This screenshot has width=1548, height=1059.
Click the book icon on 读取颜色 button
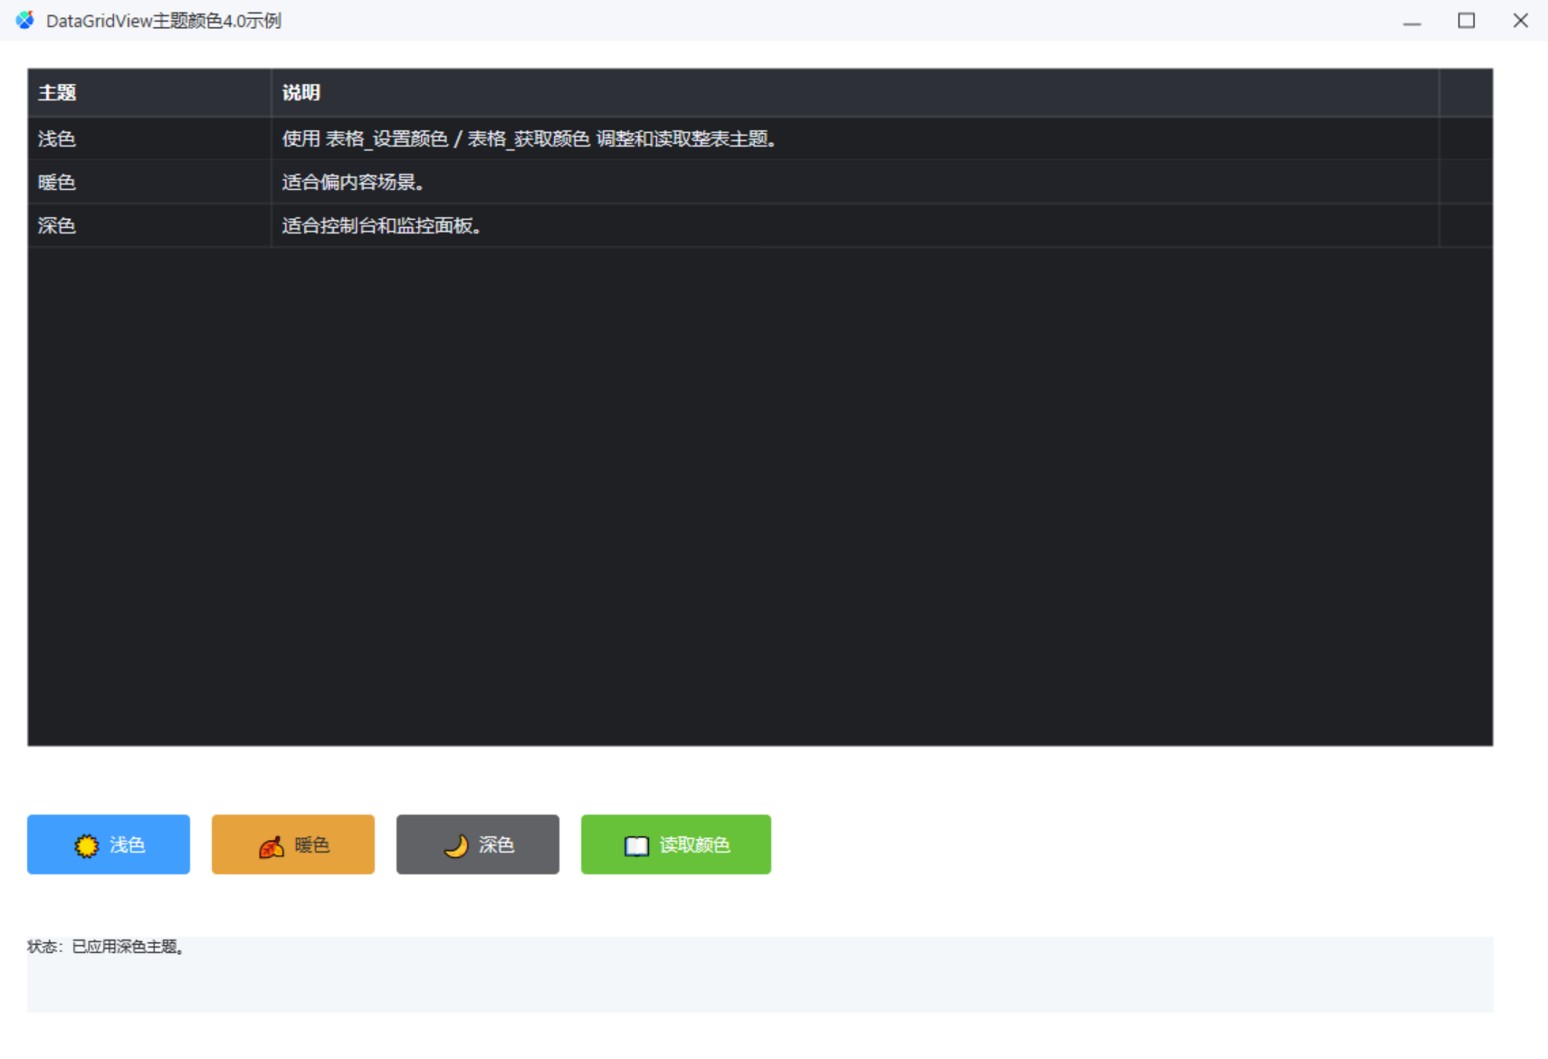(x=636, y=845)
